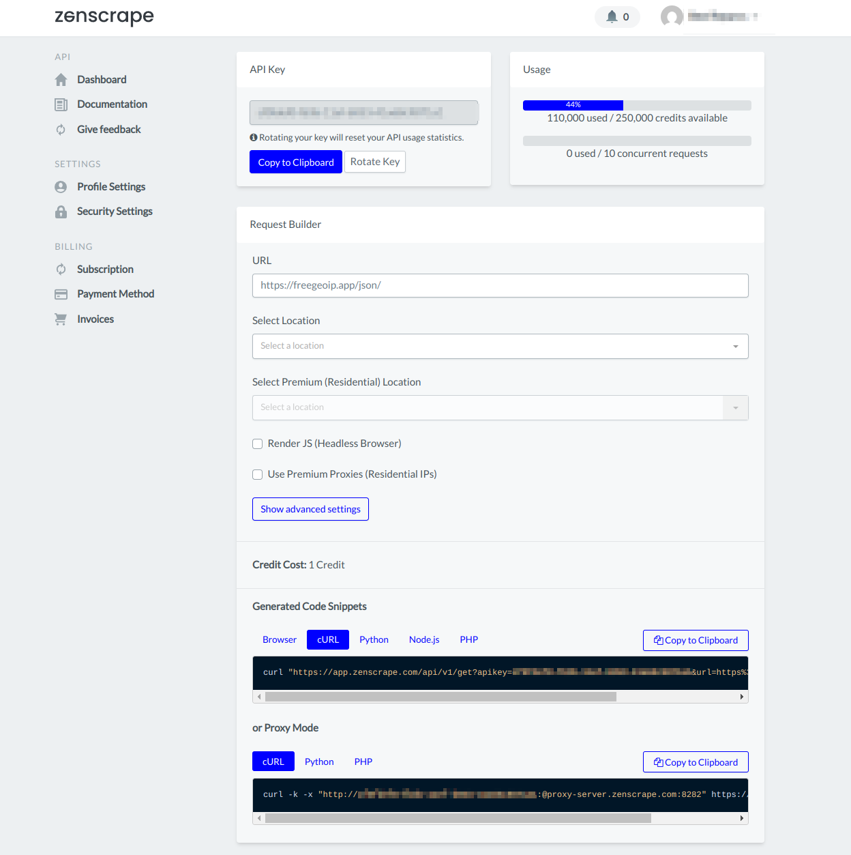Open Payment Method page
Image resolution: width=851 pixels, height=855 pixels.
[x=116, y=294]
